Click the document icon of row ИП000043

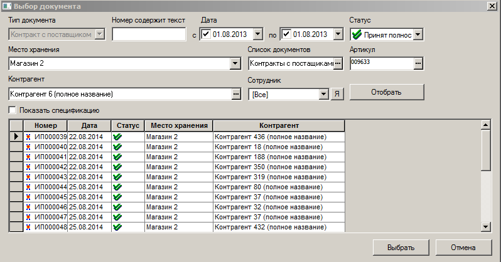[28, 177]
